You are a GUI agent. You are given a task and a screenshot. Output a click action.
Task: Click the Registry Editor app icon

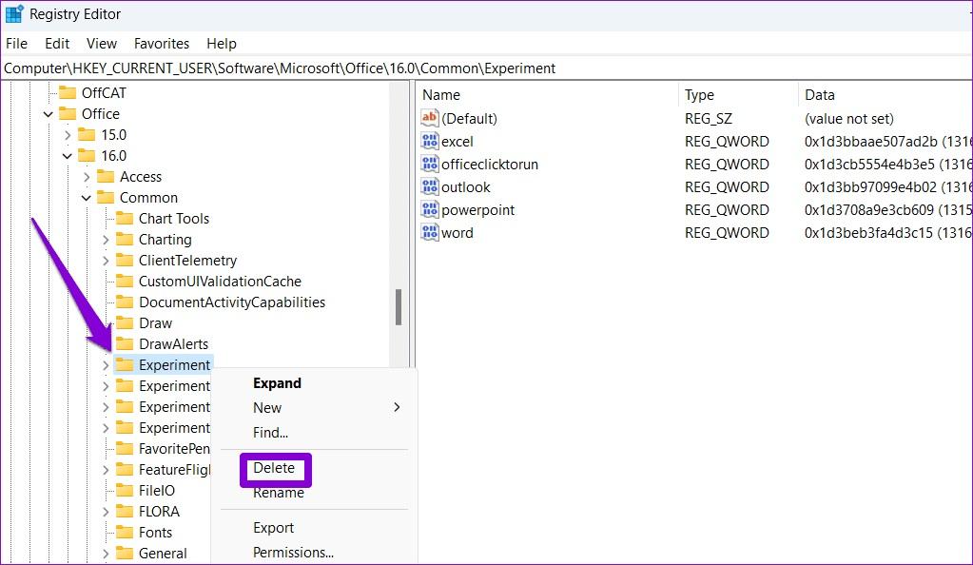(x=14, y=13)
